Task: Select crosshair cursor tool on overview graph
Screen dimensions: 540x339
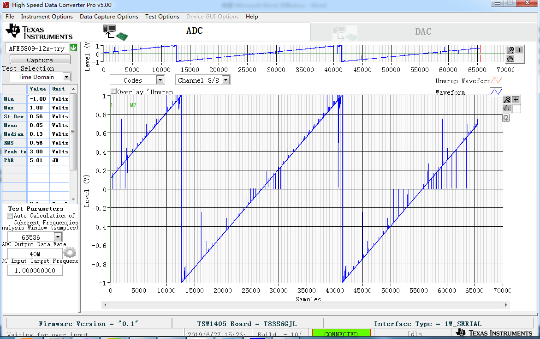Action: point(519,50)
